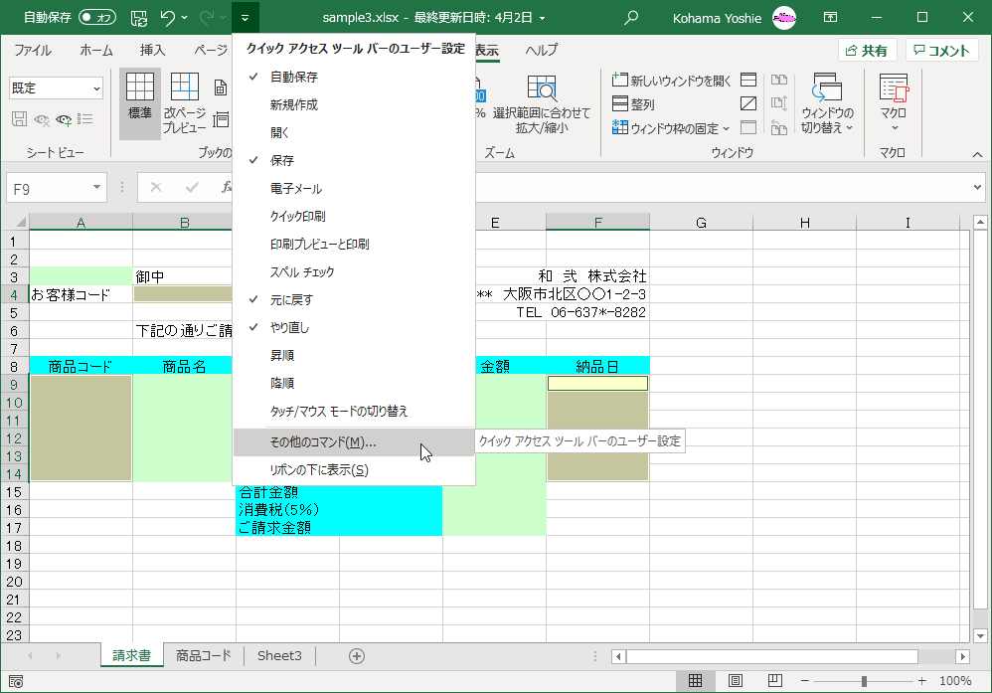
Task: Check 電子メール in the customize menu
Action: click(354, 189)
